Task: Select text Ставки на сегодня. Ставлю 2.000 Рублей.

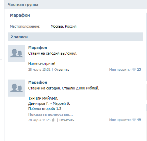Action: click(x=64, y=88)
